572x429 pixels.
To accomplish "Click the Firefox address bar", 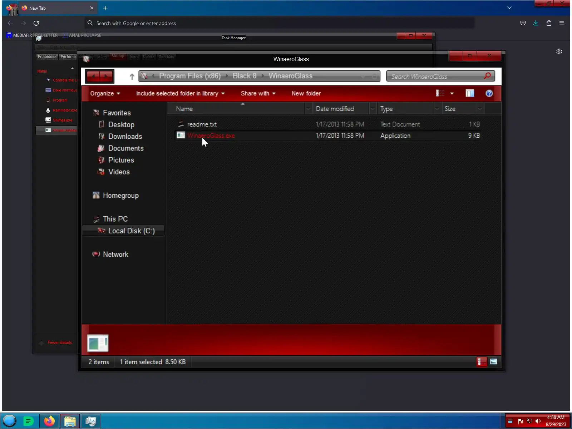I will (280, 23).
